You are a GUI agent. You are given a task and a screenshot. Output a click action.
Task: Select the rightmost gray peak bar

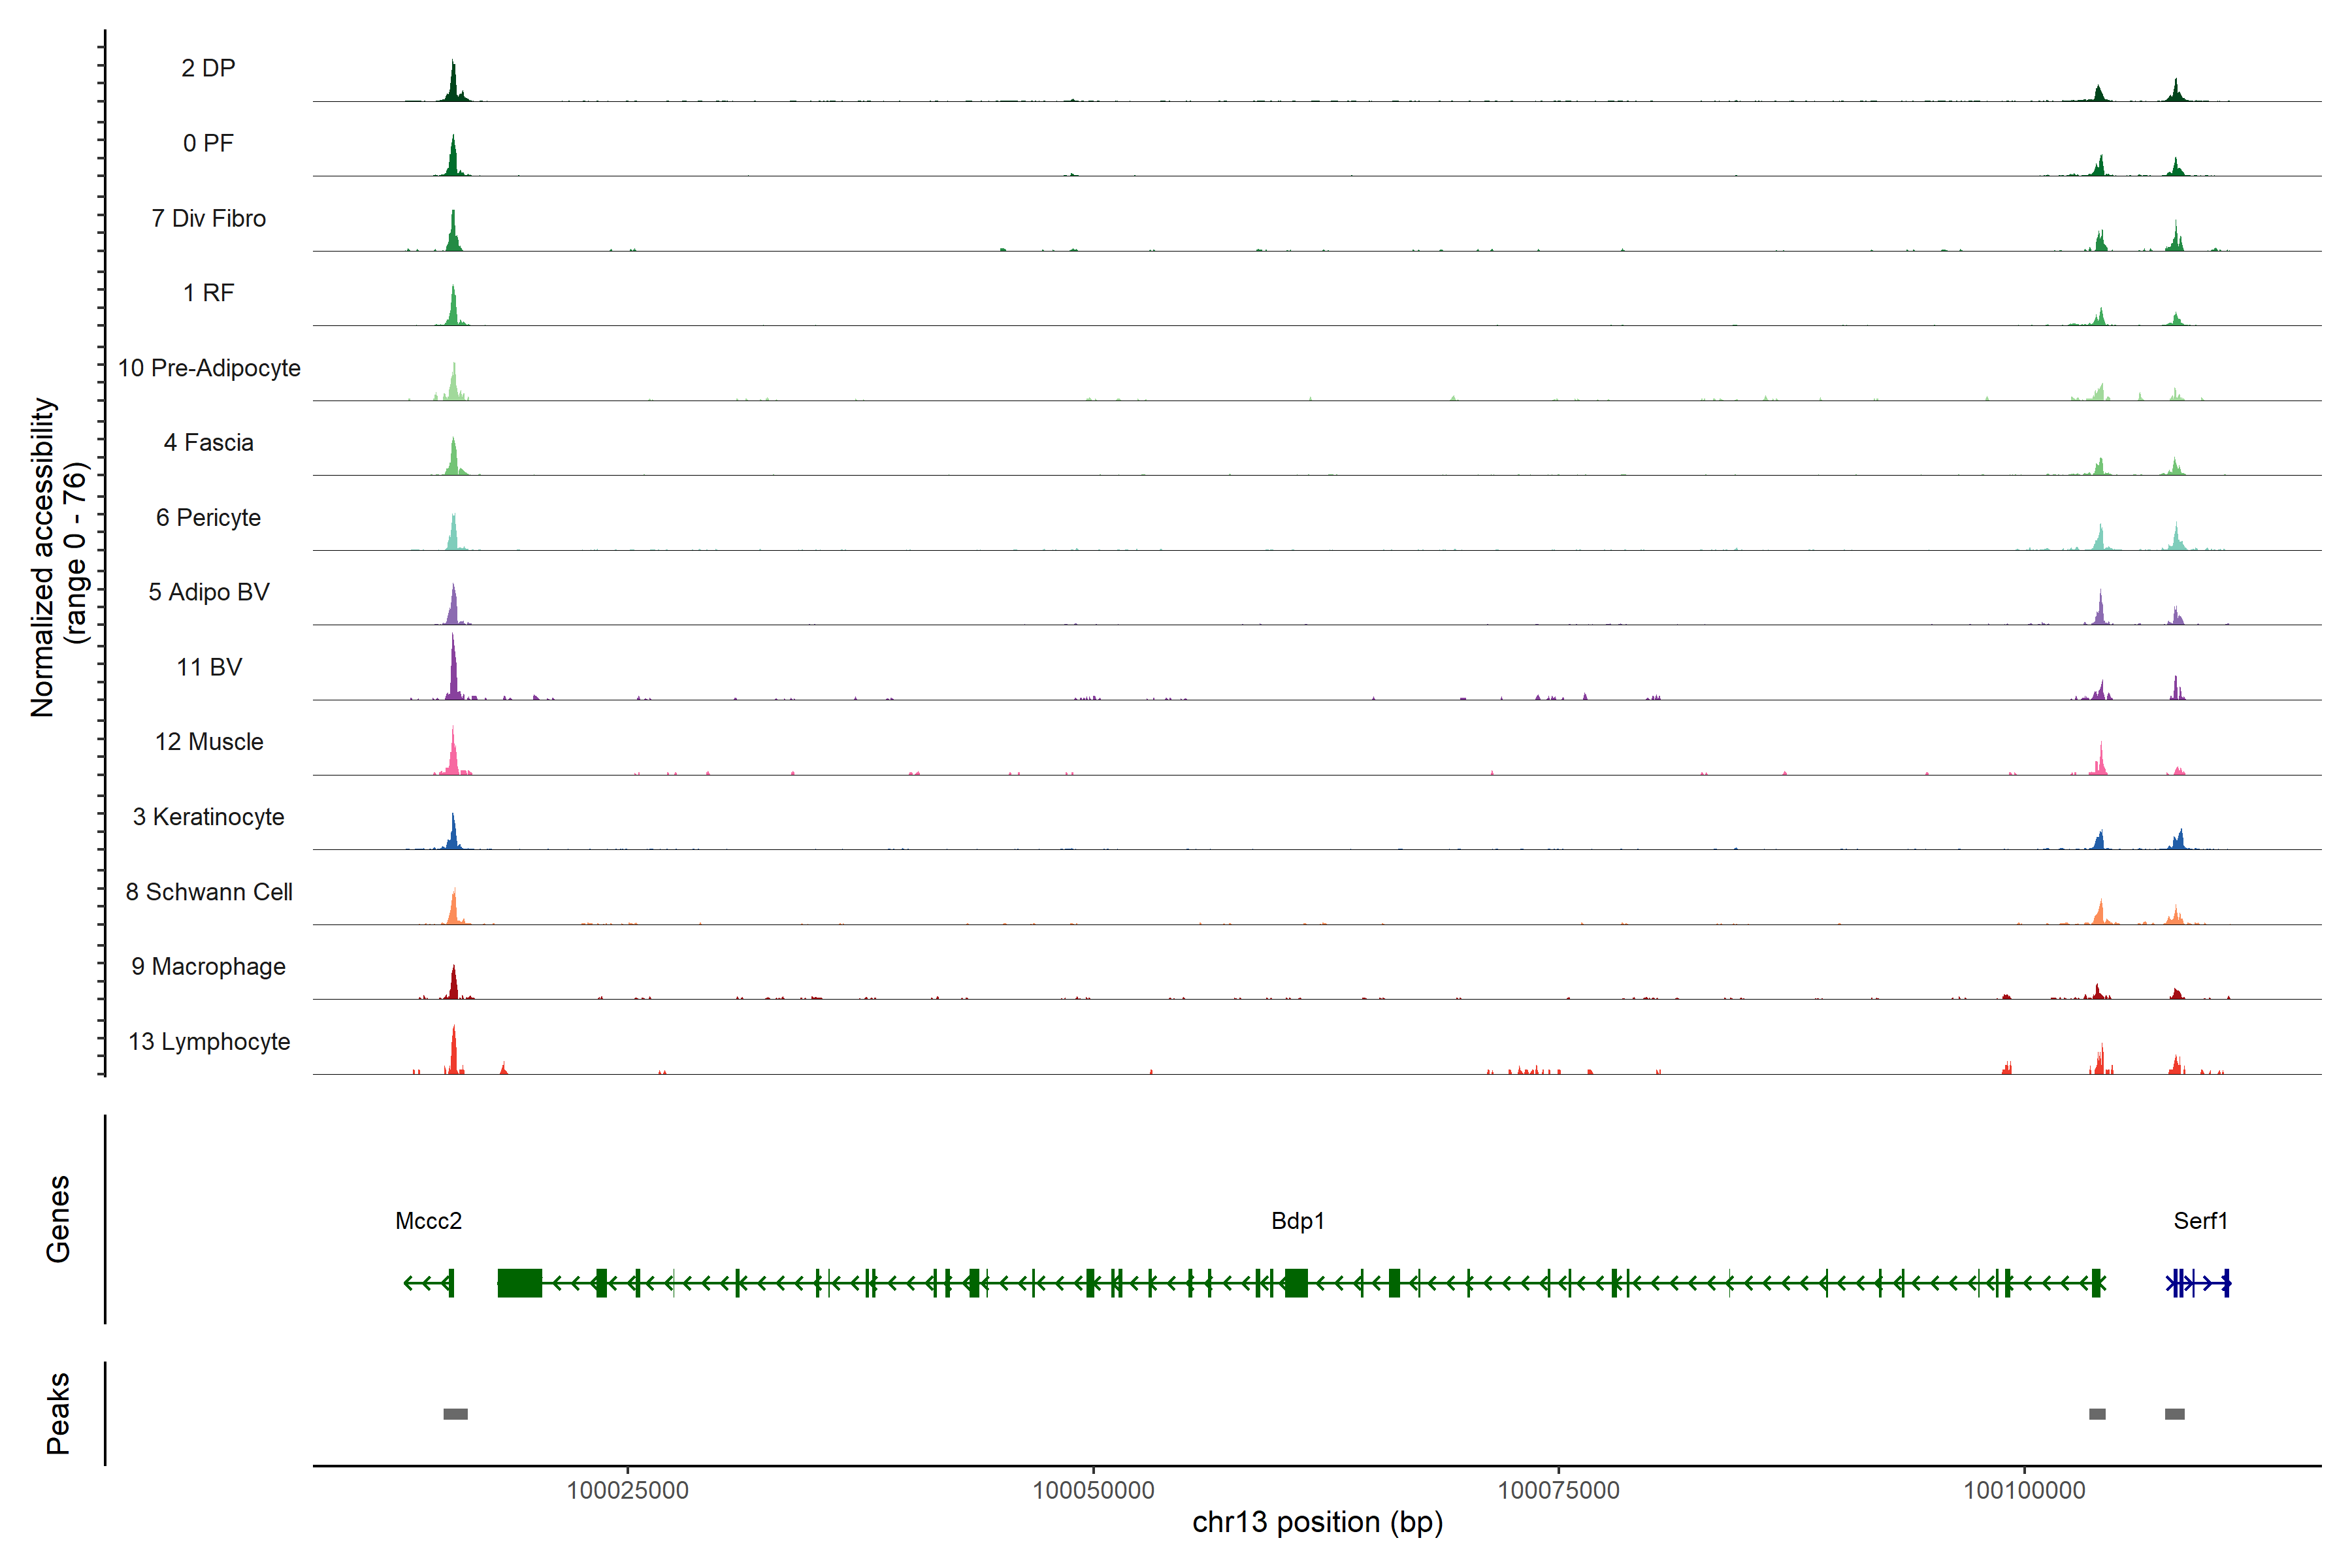pos(2174,1414)
